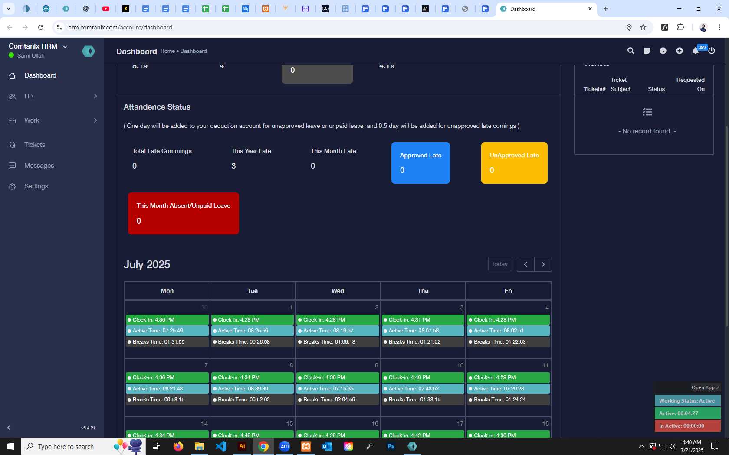
Task: Click the Settings gear icon in sidebar
Action: (x=12, y=187)
